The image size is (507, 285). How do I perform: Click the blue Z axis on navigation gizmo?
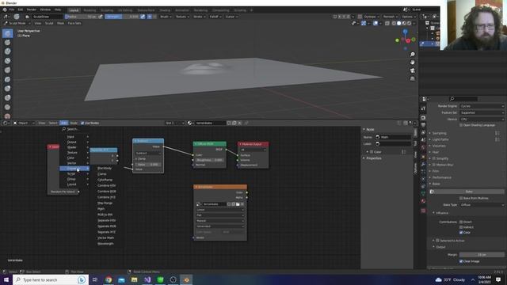(x=405, y=32)
